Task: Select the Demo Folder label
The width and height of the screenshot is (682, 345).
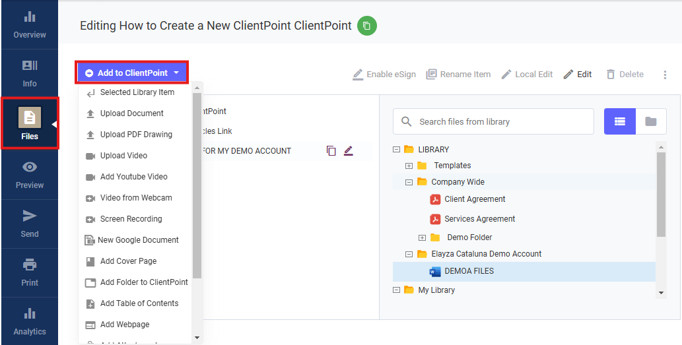Action: [x=469, y=237]
